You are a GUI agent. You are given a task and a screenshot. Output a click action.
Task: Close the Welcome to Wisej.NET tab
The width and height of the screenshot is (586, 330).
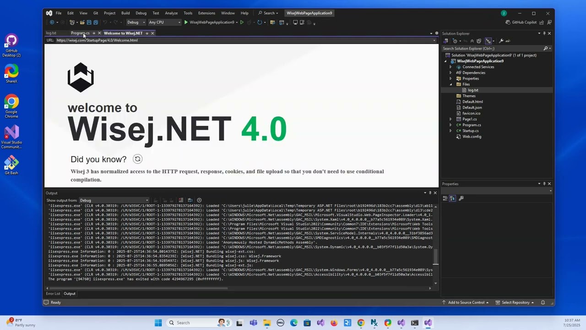tap(152, 33)
